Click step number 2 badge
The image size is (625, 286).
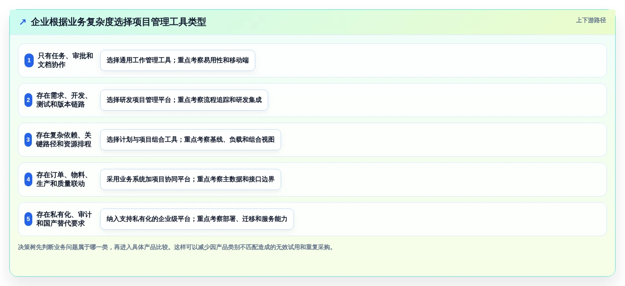28,100
